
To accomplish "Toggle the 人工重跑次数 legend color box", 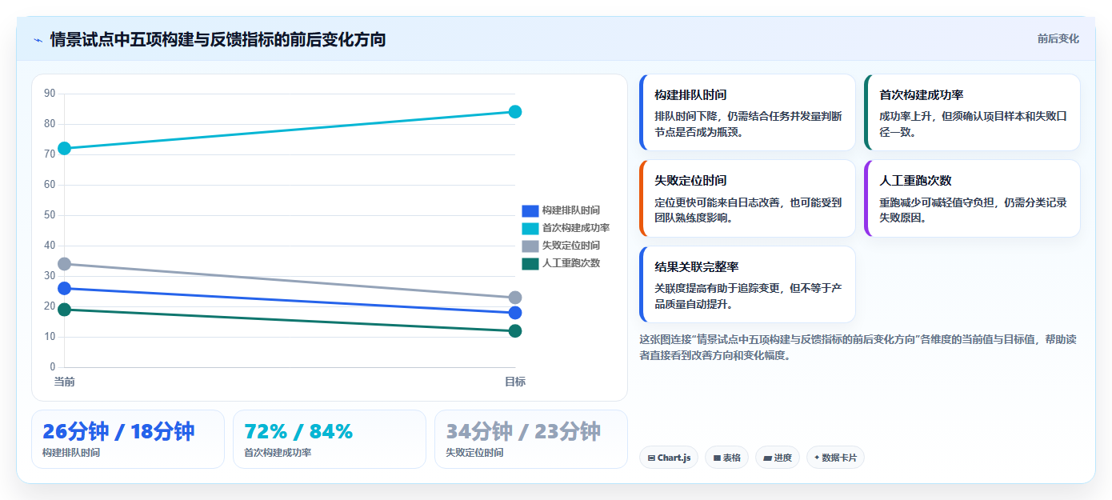I will [530, 263].
